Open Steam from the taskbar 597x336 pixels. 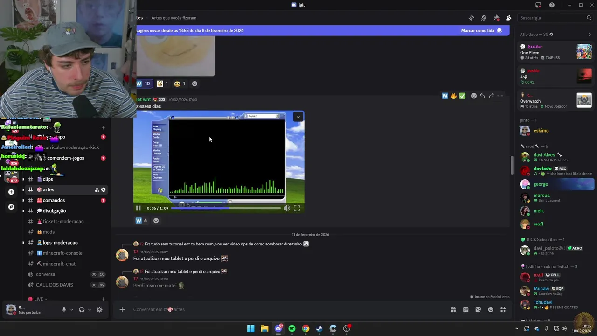pos(319,329)
